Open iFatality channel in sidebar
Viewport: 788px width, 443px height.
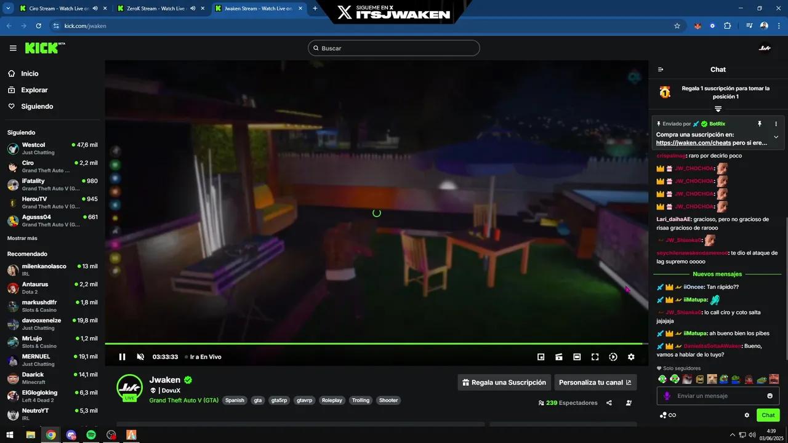(52, 185)
